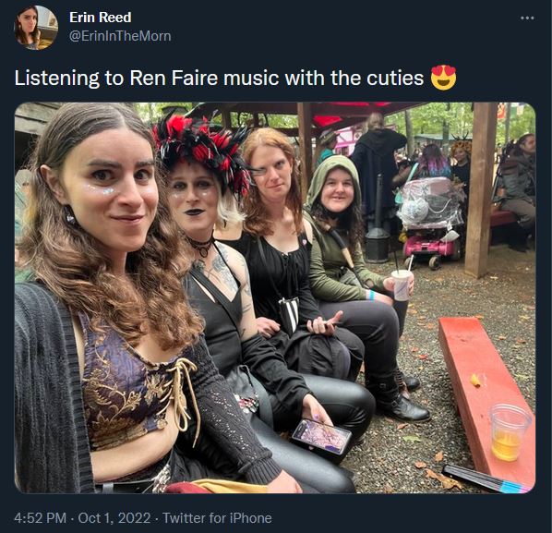
Task: Click the white cup with straws in photo
Action: 402,282
